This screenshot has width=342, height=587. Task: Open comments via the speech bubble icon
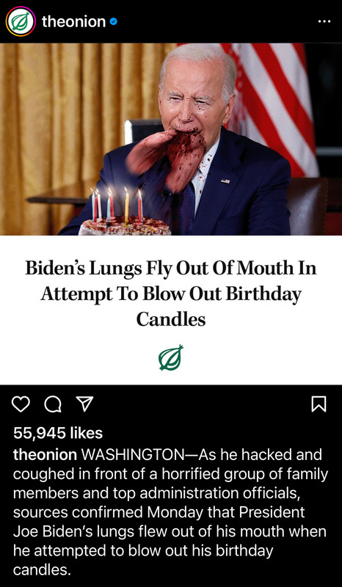[x=53, y=404]
